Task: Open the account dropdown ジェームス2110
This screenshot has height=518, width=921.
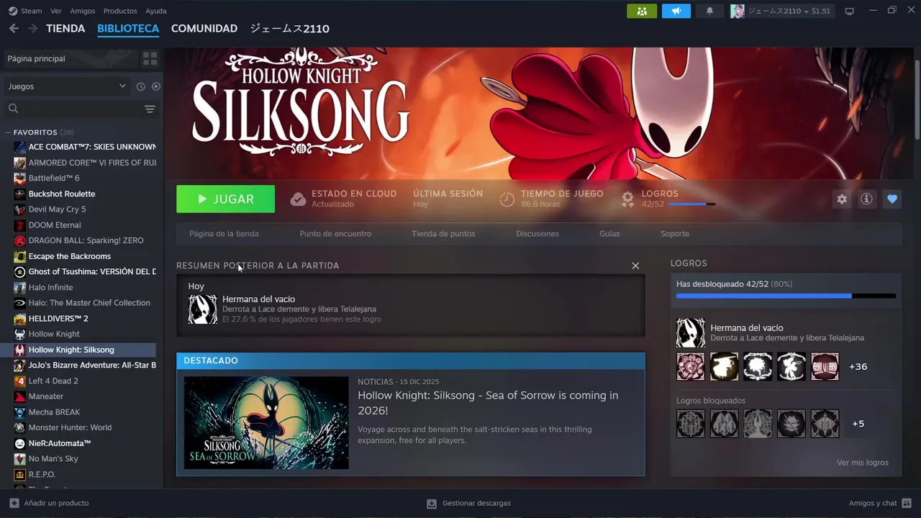Action: click(781, 11)
